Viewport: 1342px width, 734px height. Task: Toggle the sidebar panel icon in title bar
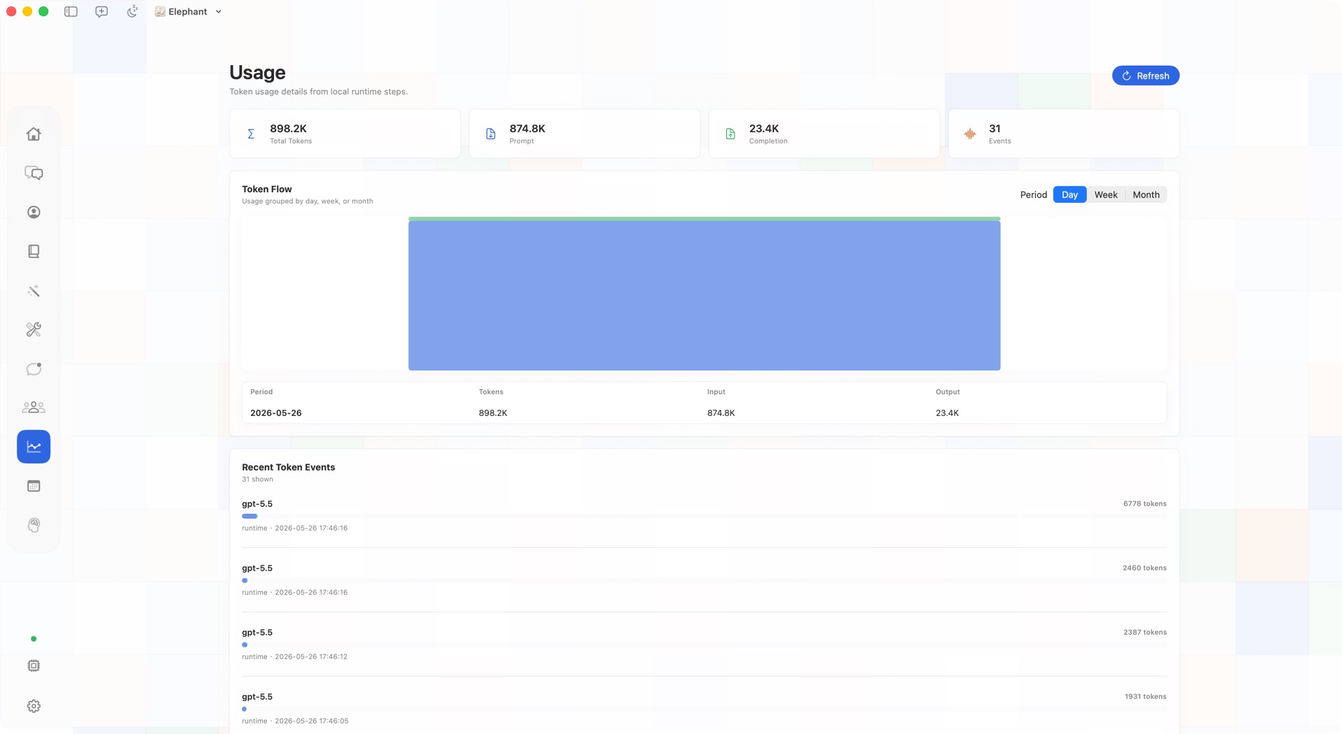pyautogui.click(x=71, y=11)
